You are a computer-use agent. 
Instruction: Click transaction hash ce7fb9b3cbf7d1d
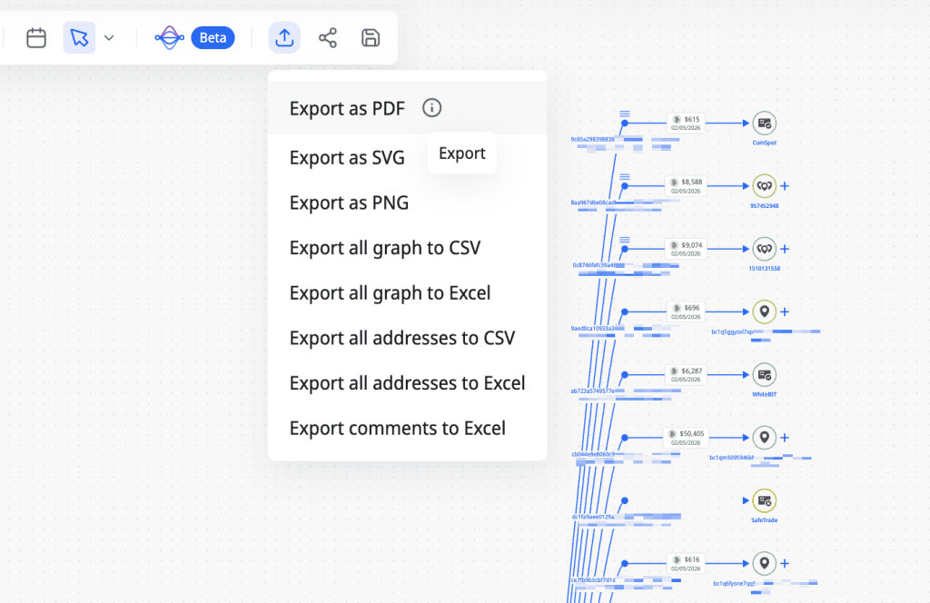pyautogui.click(x=593, y=580)
